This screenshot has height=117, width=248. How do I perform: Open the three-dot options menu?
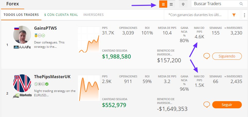(245, 15)
